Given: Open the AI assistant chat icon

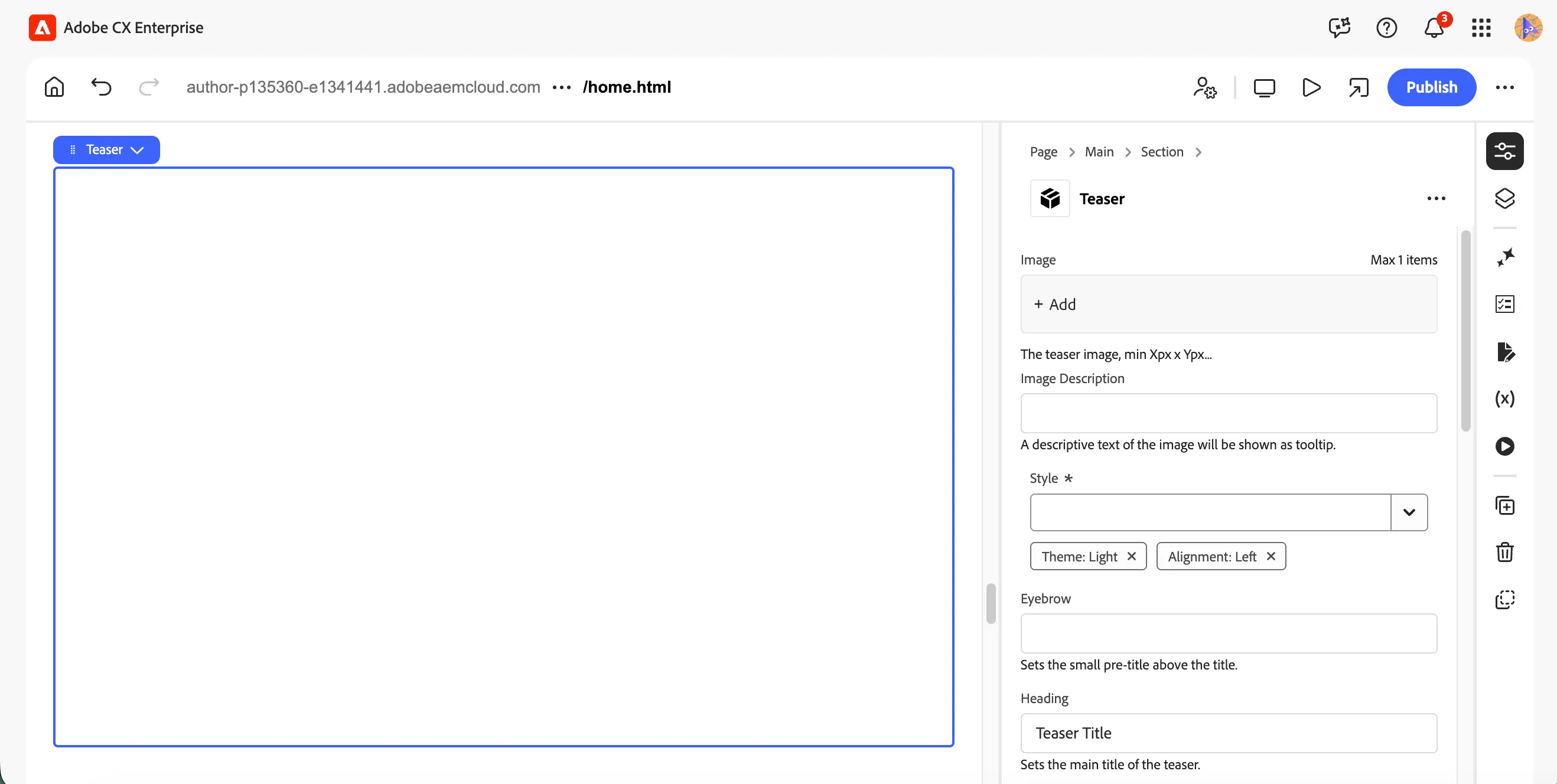Looking at the screenshot, I should [x=1340, y=28].
